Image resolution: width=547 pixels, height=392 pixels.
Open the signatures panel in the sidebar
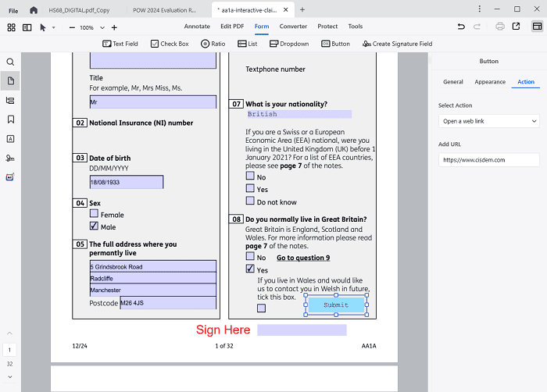(11, 158)
